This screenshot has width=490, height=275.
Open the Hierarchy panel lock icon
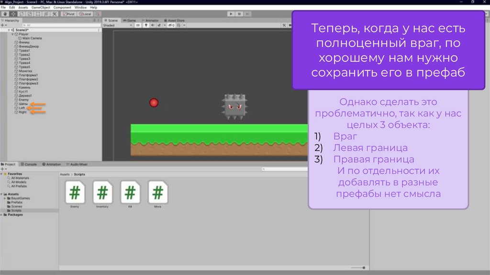point(94,20)
